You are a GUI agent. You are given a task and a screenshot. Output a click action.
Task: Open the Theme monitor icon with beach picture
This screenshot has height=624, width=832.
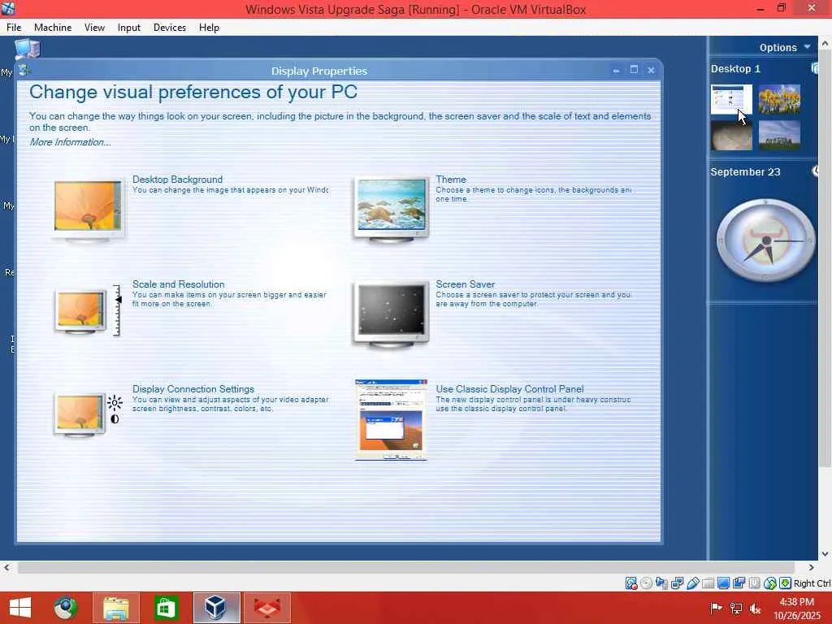[x=391, y=210]
